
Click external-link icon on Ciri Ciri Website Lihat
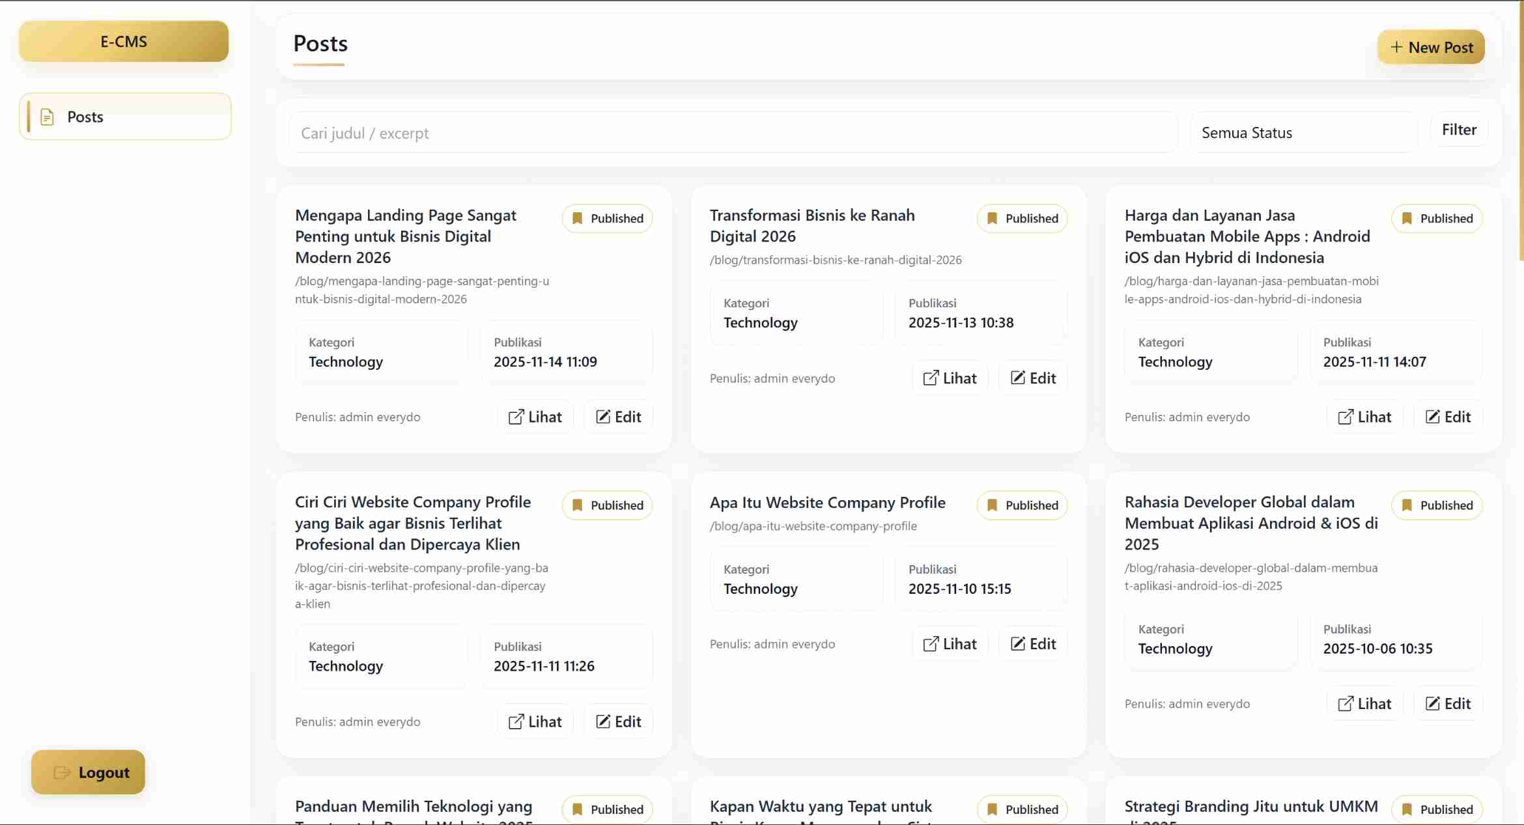click(516, 721)
